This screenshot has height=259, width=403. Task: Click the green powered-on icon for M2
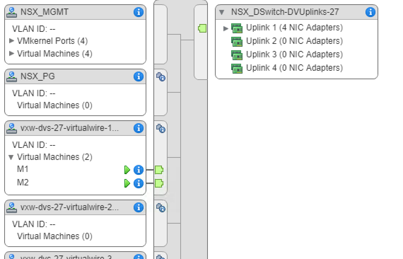click(127, 183)
